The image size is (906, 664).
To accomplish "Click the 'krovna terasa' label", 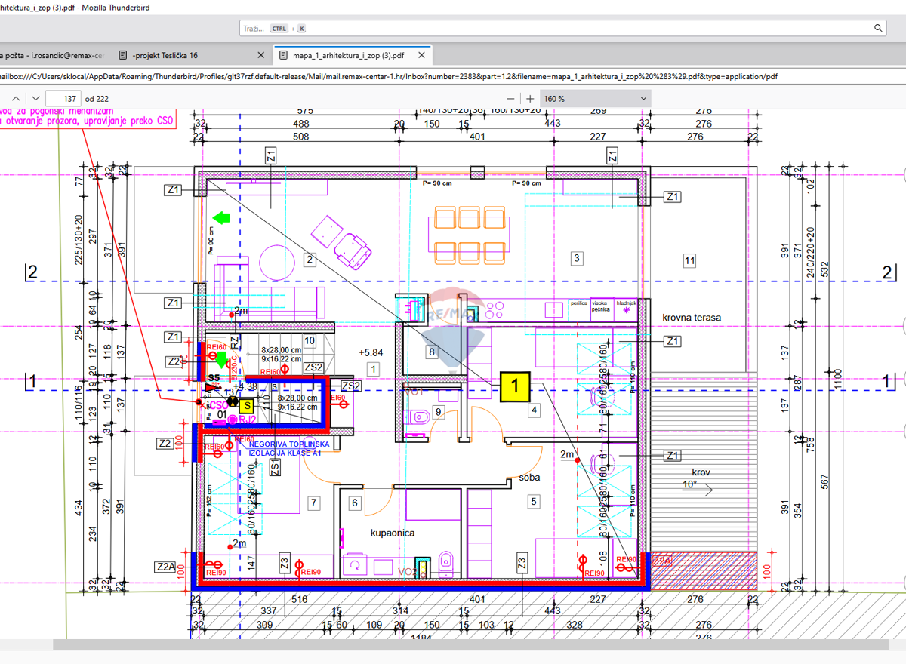I will [692, 318].
